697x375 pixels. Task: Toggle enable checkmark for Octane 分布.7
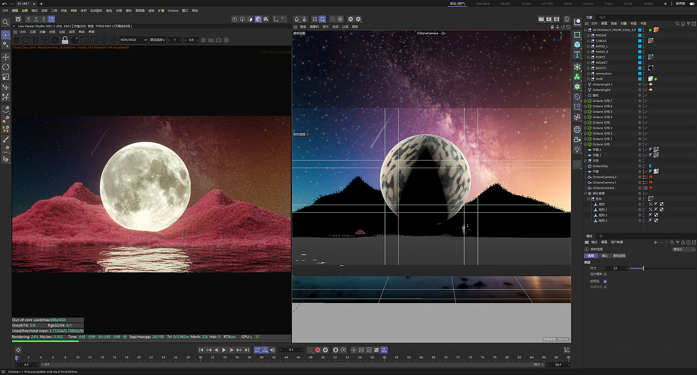pyautogui.click(x=645, y=101)
